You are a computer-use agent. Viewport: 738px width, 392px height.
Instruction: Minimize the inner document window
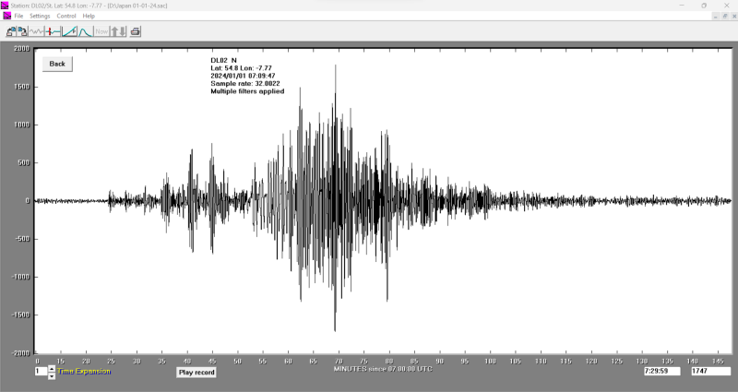click(x=716, y=16)
